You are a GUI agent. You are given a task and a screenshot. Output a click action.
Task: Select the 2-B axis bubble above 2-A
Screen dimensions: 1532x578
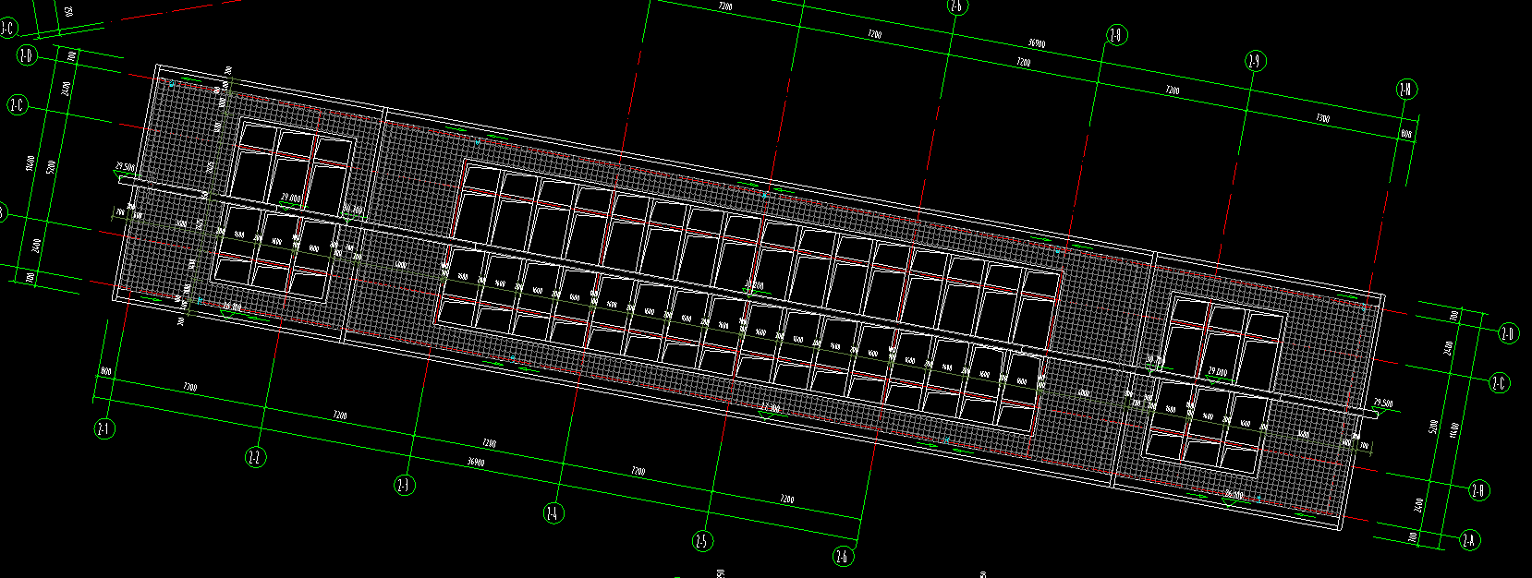pyautogui.click(x=1478, y=490)
